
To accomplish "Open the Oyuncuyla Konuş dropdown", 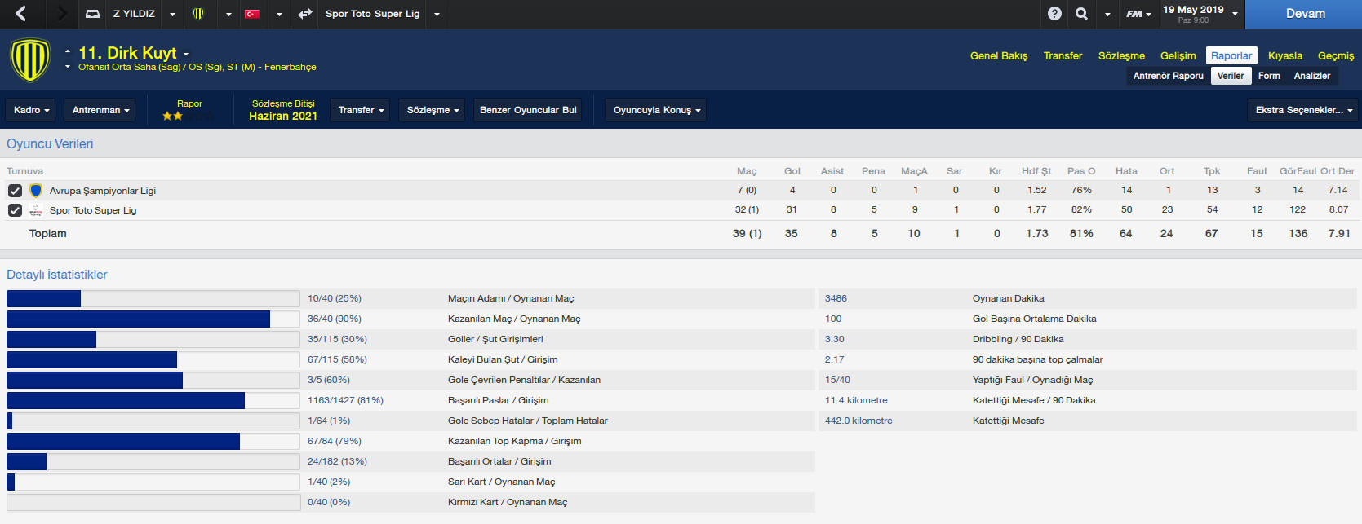I will pyautogui.click(x=657, y=110).
